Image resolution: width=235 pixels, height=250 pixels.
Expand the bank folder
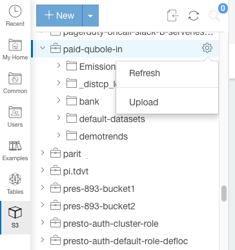pos(59,100)
